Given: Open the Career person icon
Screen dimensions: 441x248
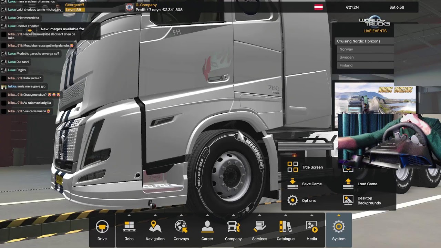Looking at the screenshot, I should tap(207, 227).
